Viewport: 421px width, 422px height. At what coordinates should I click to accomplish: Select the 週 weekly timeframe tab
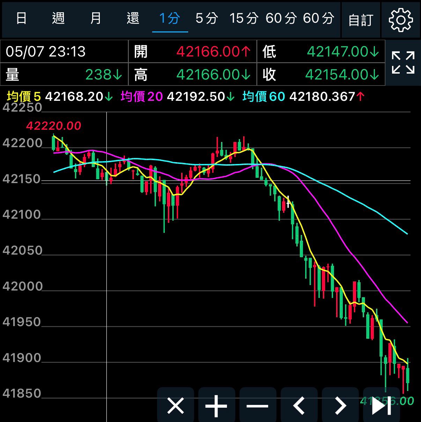point(58,18)
